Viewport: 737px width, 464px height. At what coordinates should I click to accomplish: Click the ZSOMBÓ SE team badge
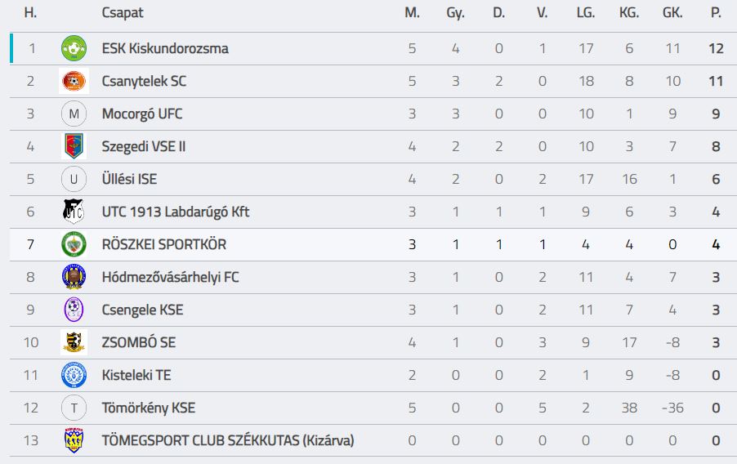tap(74, 343)
